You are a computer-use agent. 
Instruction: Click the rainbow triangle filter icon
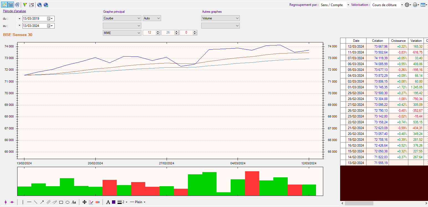coord(25,5)
